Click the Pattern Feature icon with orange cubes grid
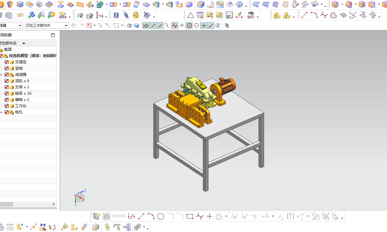Image resolution: width=387 pixels, height=232 pixels. pyautogui.click(x=80, y=4)
